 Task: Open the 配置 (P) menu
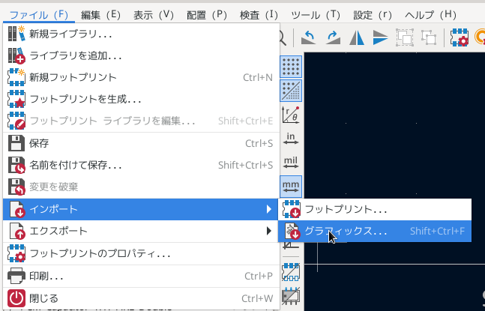pyautogui.click(x=207, y=15)
